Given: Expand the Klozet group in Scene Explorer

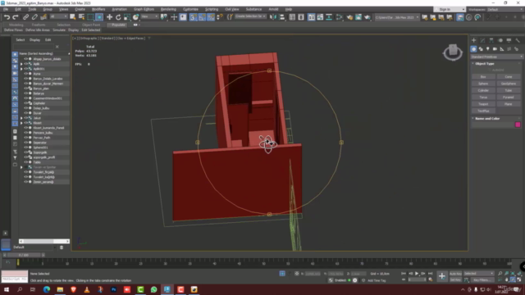Looking at the screenshot, I should point(21,123).
